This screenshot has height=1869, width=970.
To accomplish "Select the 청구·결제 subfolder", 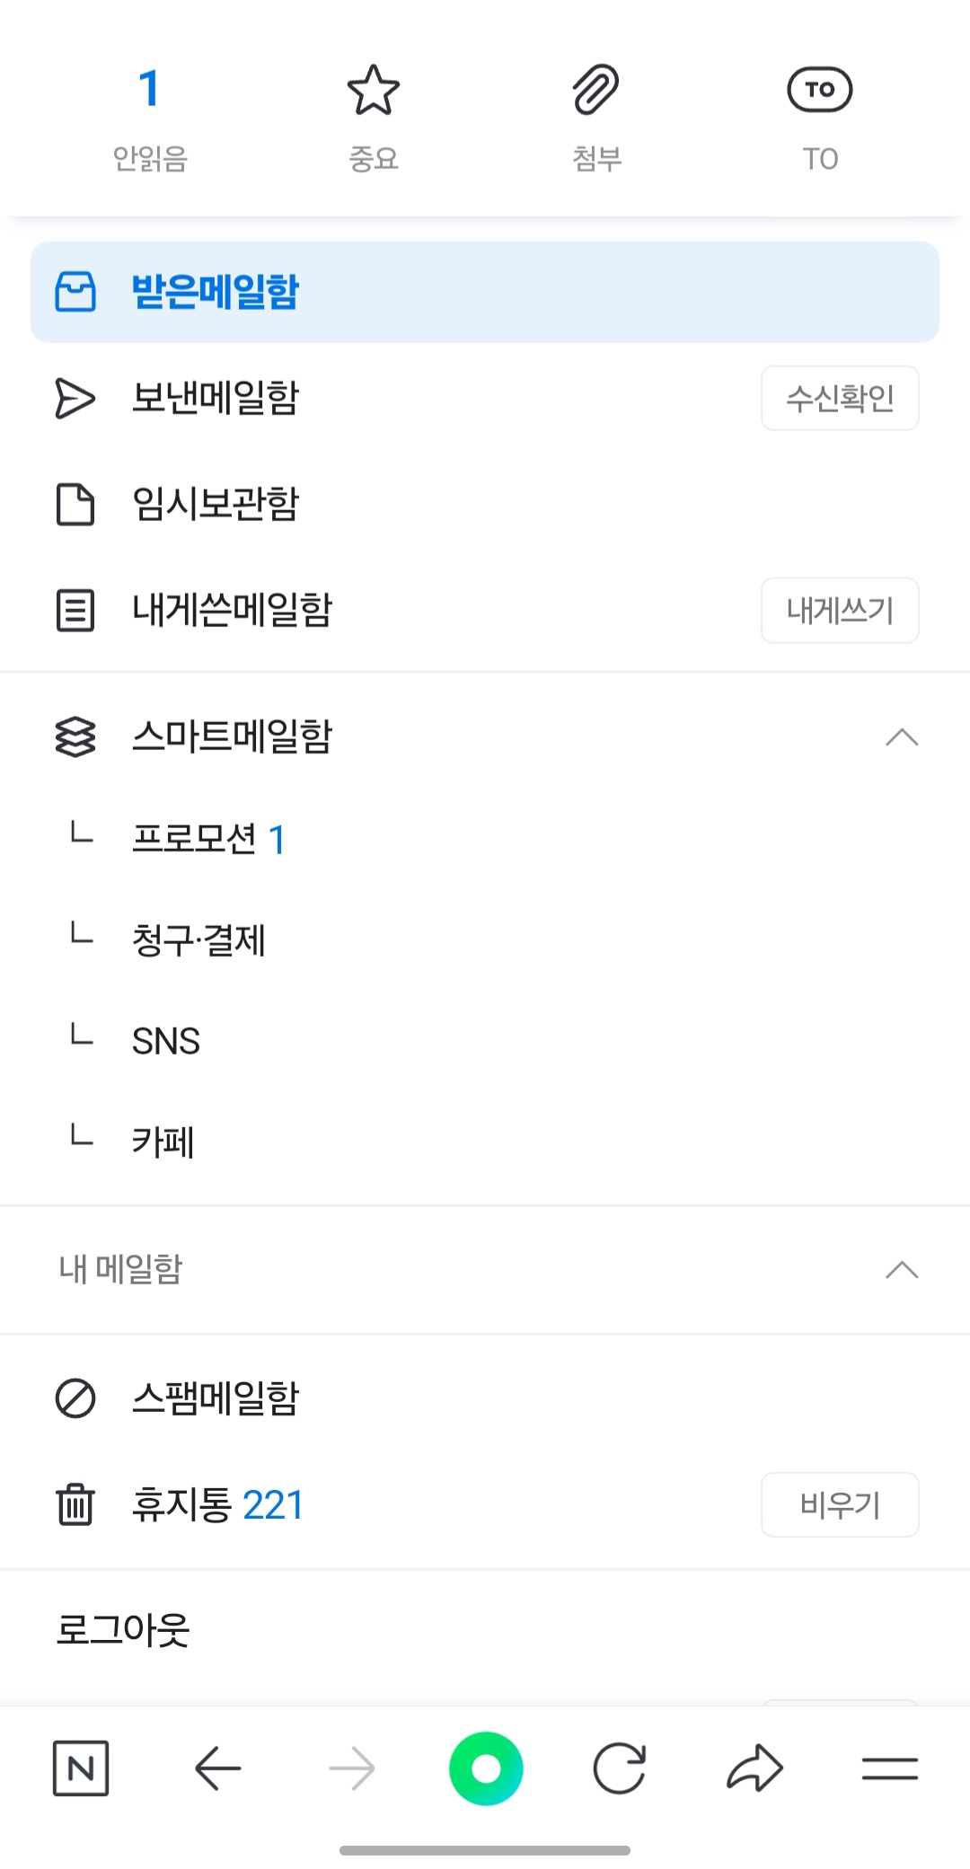I will tap(198, 940).
